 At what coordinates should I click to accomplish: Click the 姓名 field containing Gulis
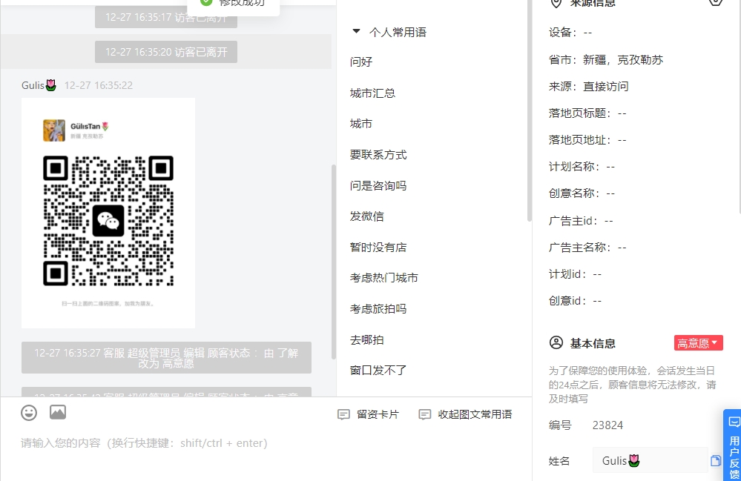click(x=651, y=460)
